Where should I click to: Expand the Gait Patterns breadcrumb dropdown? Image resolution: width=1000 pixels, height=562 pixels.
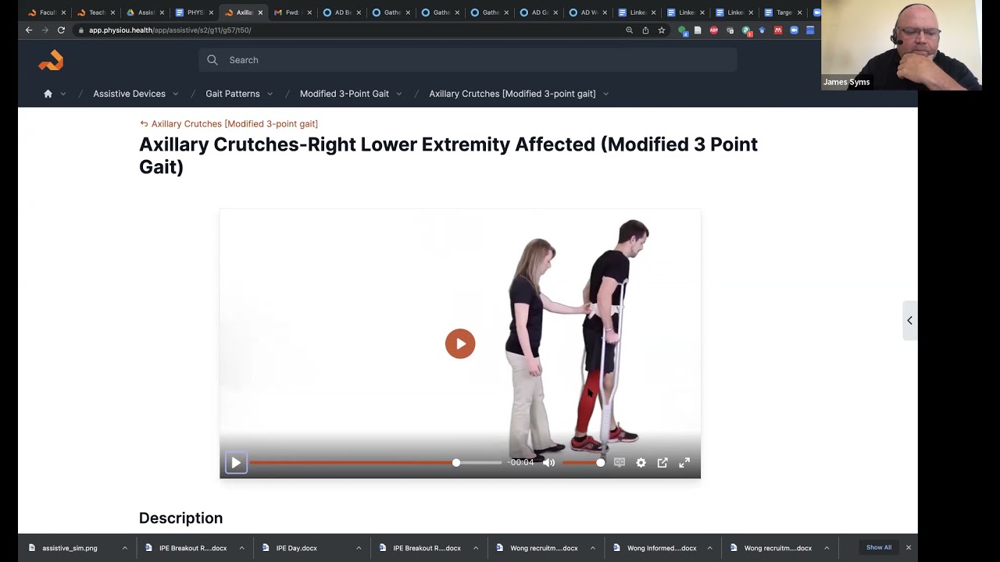(270, 94)
